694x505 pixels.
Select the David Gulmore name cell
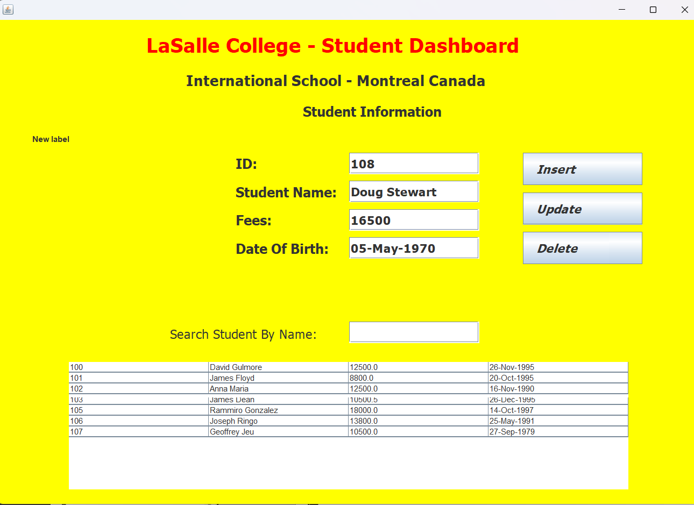(x=278, y=367)
